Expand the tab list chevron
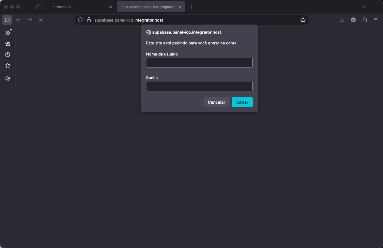 coord(364,6)
